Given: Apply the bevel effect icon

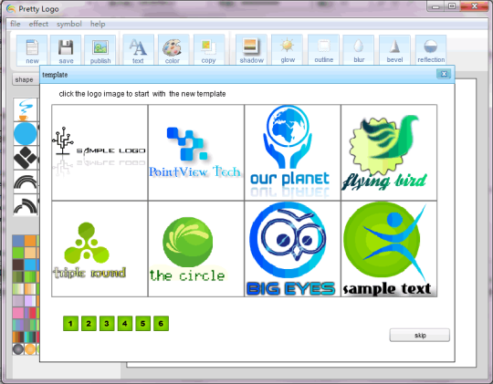Looking at the screenshot, I should [394, 50].
